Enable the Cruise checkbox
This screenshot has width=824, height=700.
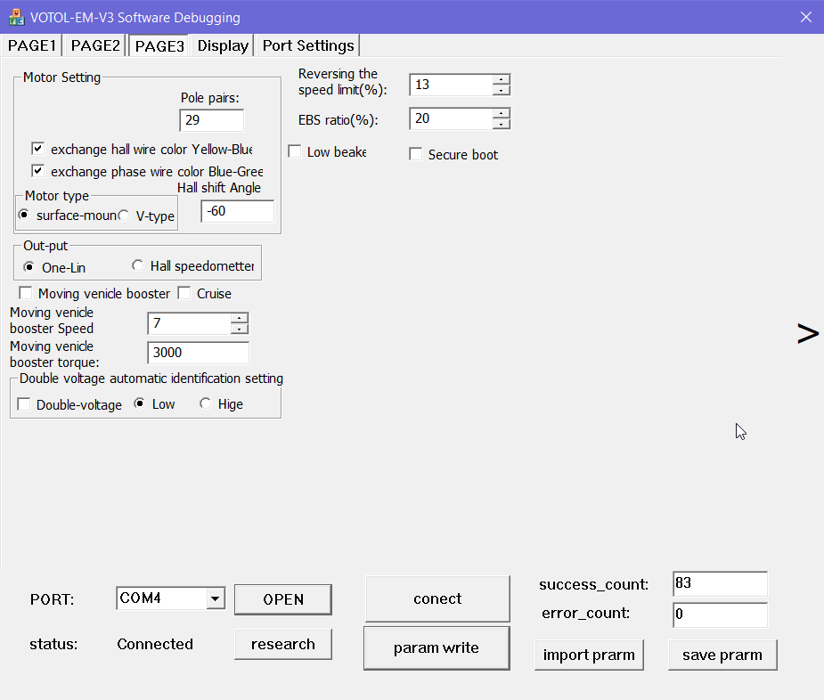(x=184, y=293)
